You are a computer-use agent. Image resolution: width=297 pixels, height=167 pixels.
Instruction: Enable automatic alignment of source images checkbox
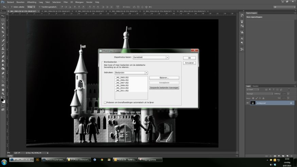(x=105, y=102)
